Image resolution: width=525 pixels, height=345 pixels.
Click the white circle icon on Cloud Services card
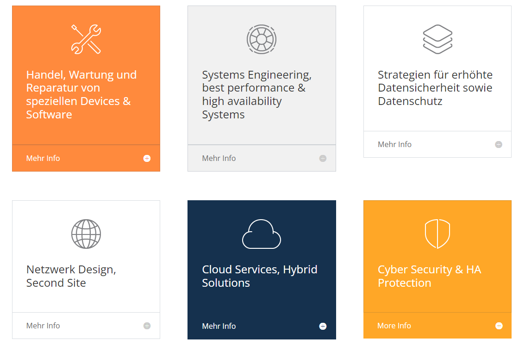[x=323, y=326]
